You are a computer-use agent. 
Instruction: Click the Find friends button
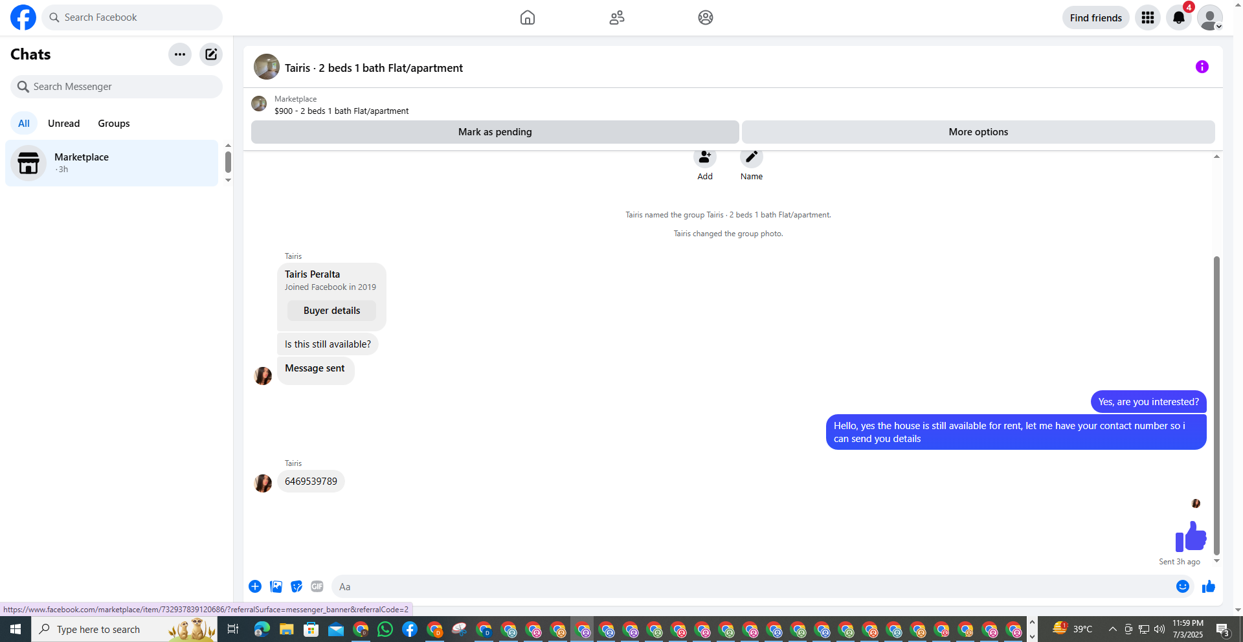(1095, 17)
